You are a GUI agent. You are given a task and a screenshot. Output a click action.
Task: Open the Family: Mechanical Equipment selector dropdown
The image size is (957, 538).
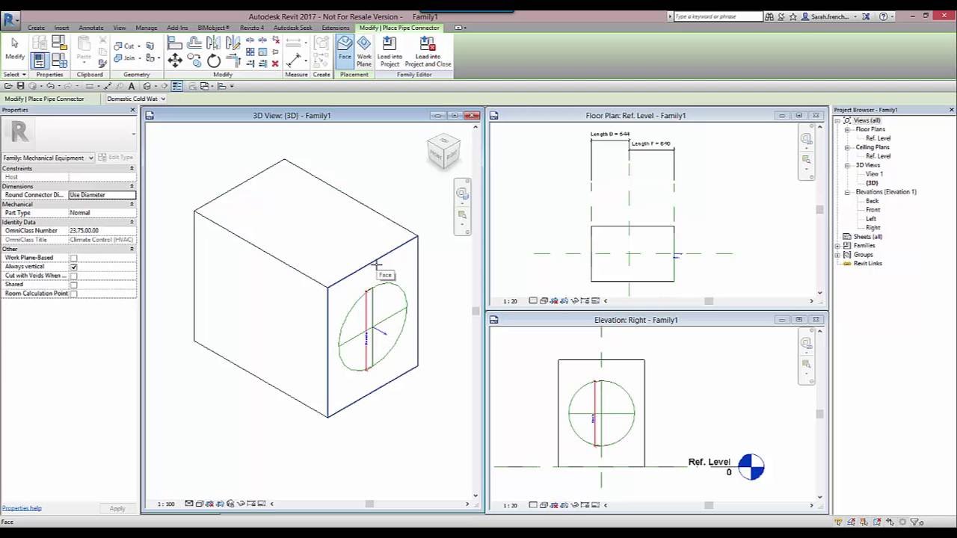click(x=92, y=158)
